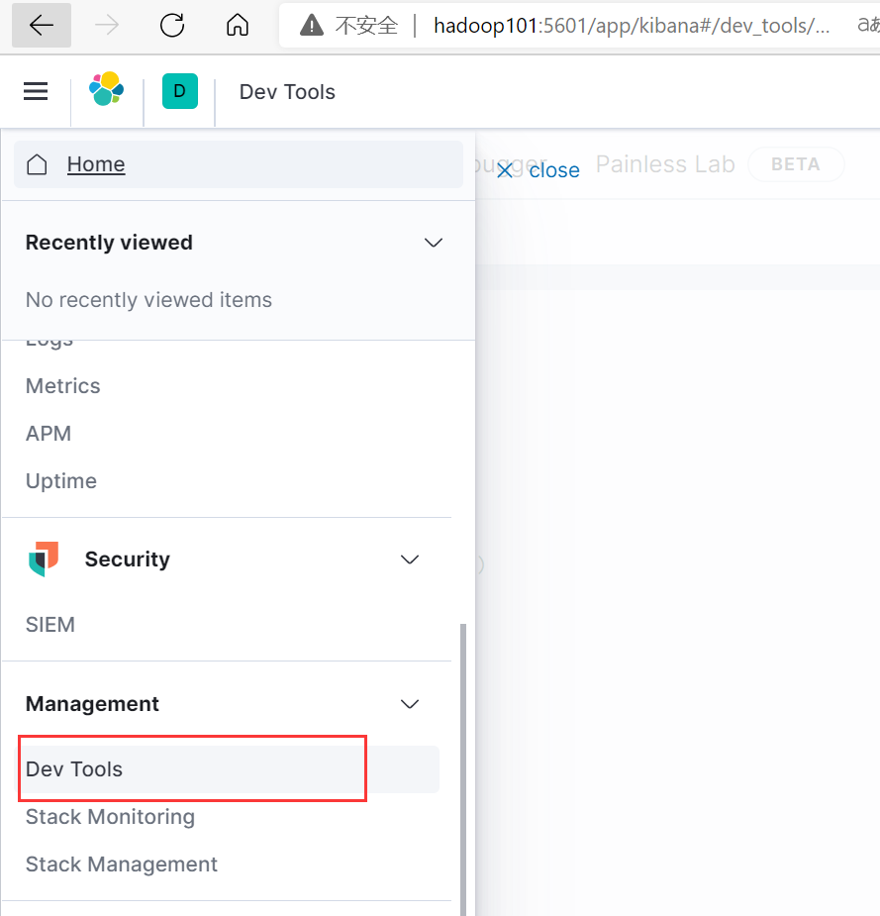Screen dimensions: 880x916
Task: Click the Elastic logo icon
Action: click(106, 90)
